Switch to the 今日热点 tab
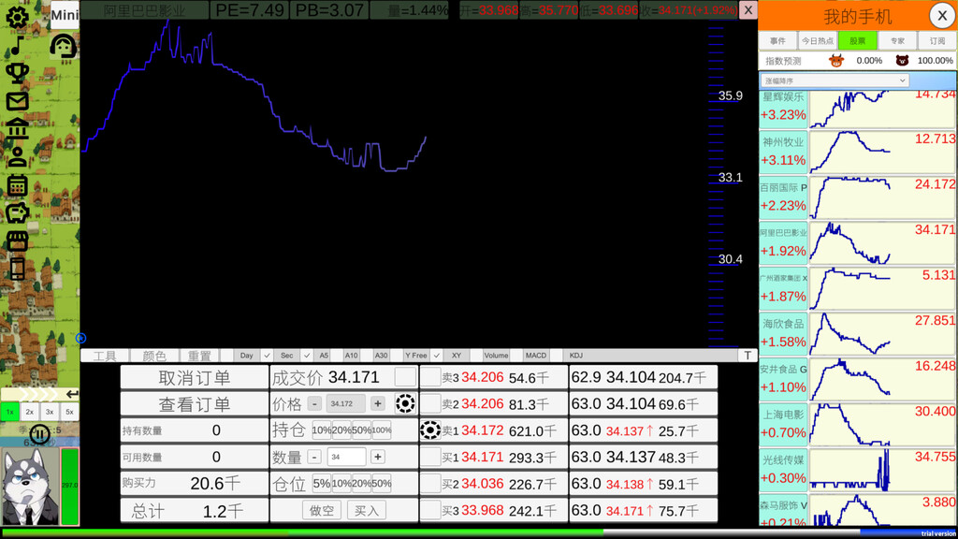Viewport: 958px width, 539px height. pos(817,41)
